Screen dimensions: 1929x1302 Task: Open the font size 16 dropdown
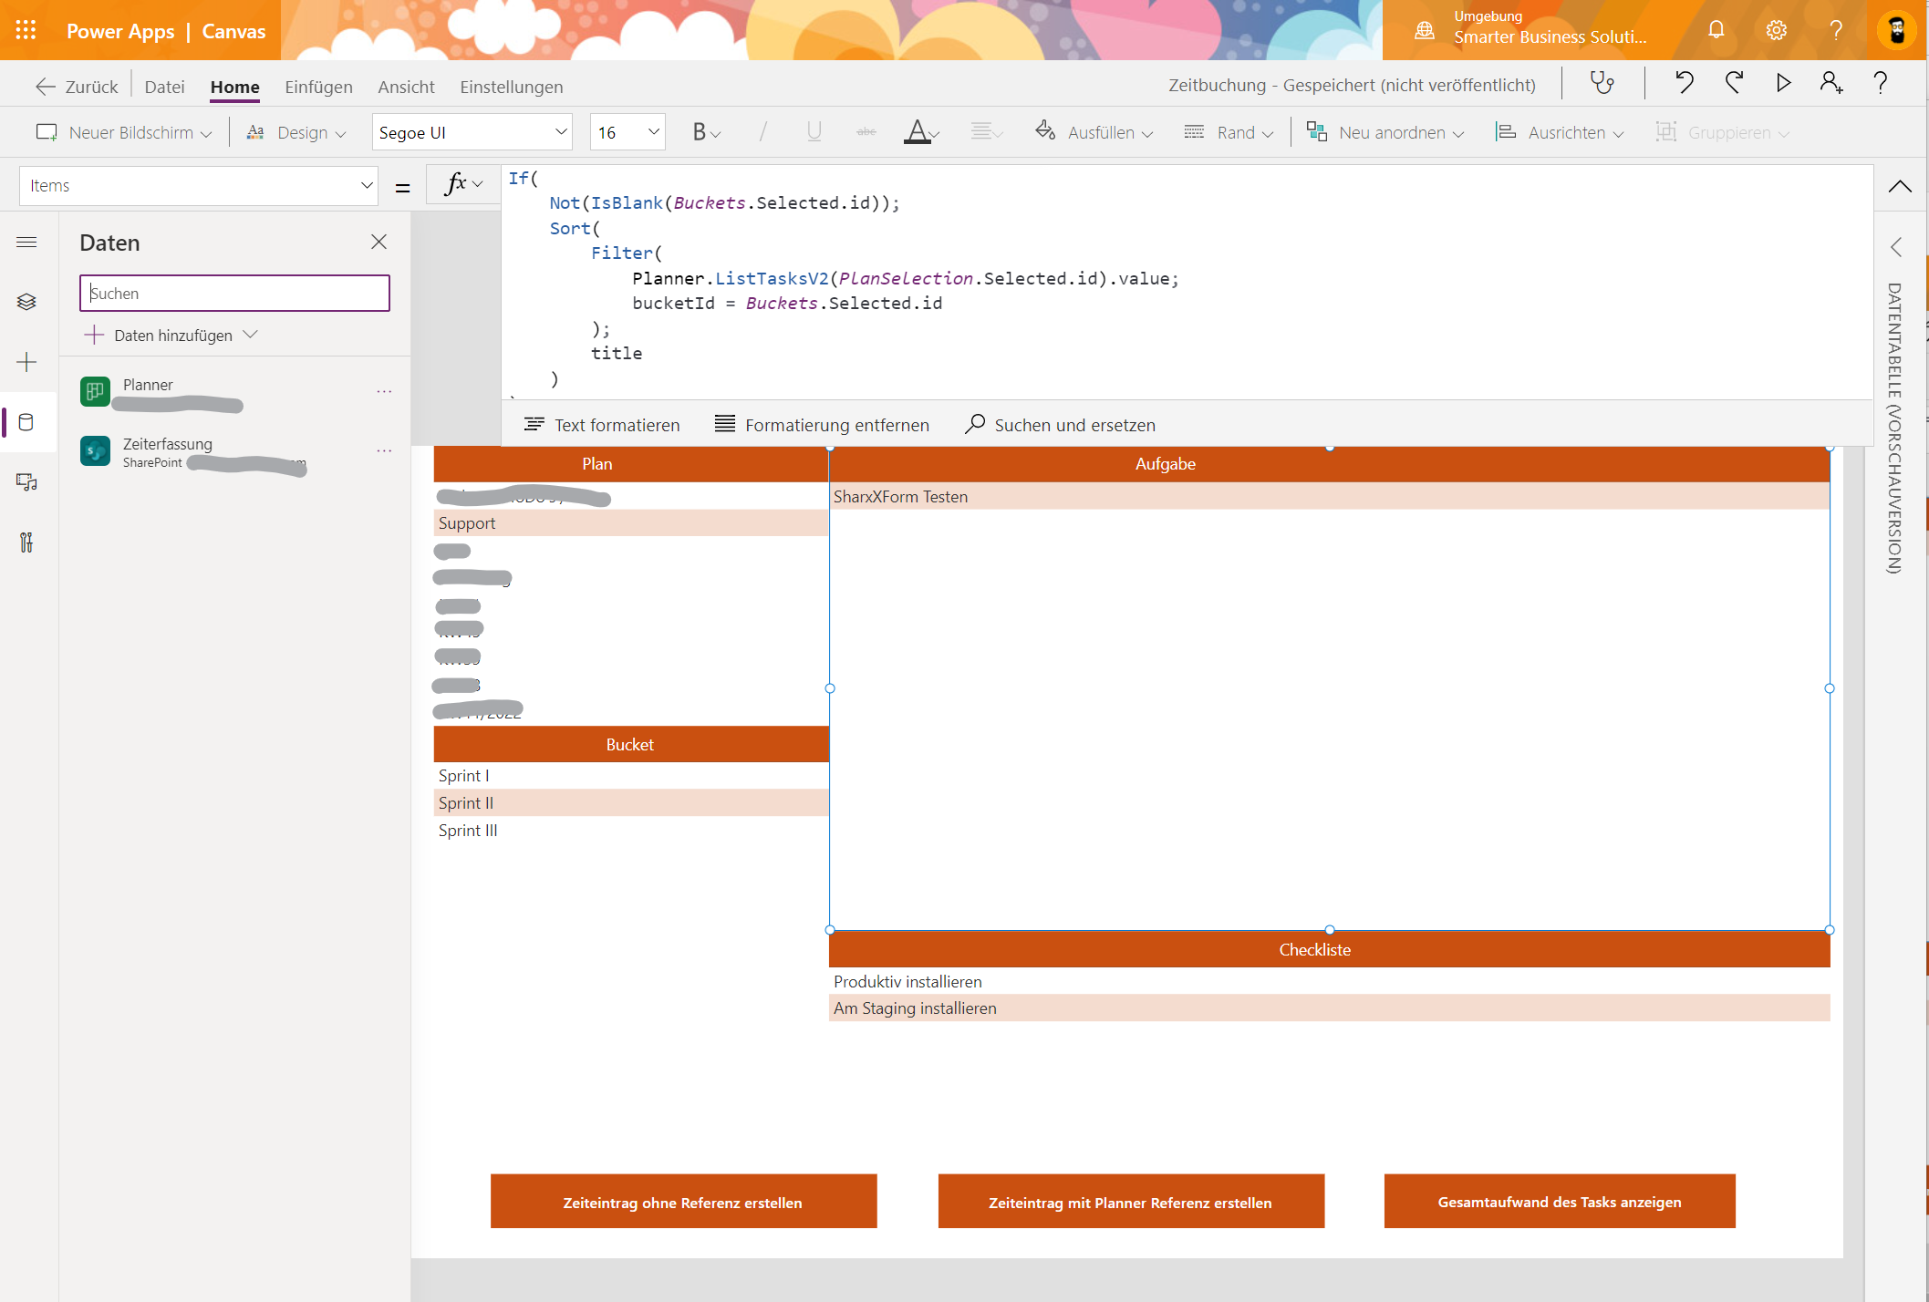pos(627,131)
